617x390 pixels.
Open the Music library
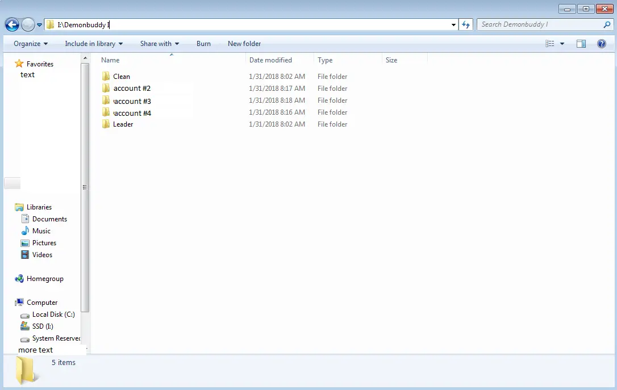pos(41,231)
